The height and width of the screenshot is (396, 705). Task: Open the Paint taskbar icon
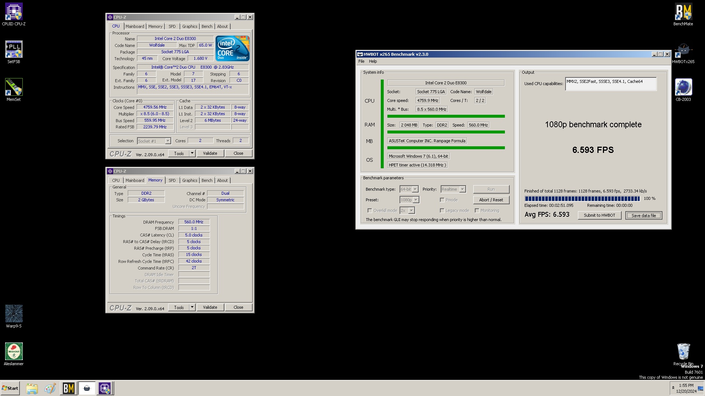coord(50,388)
